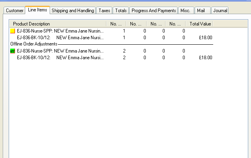Open the Journal tab
This screenshot has height=158, width=251.
[x=220, y=11]
